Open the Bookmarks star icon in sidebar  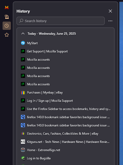[x=7, y=35]
